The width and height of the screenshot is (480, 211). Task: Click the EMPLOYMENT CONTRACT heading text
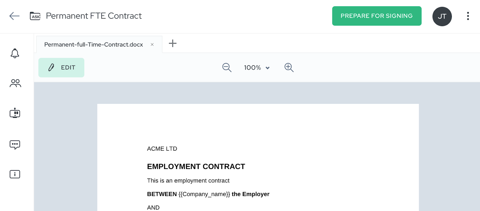coord(196,166)
